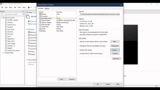
Task: Collapse the My Computer tree node
Action: click(x=2, y=18)
